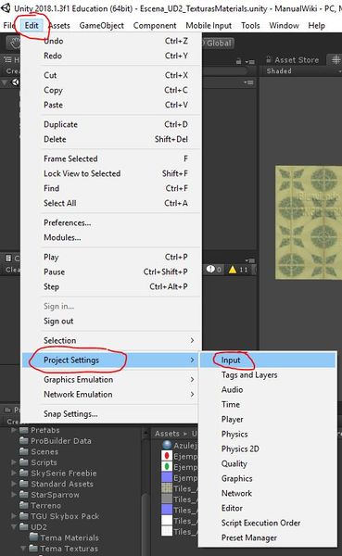Open Input project settings
The height and width of the screenshot is (556, 342).
pyautogui.click(x=268, y=360)
